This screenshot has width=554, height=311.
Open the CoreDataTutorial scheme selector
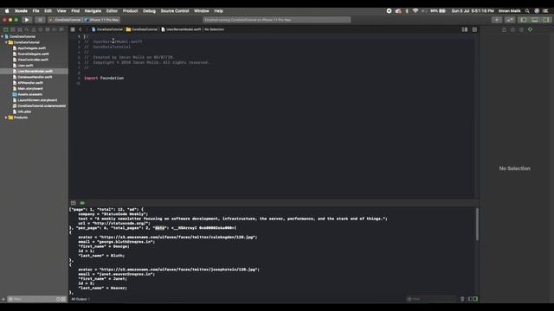(x=66, y=20)
